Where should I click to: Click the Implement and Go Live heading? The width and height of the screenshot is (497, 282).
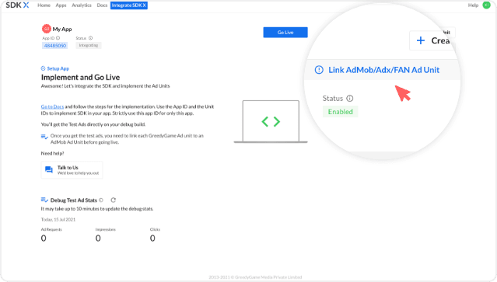click(x=80, y=77)
